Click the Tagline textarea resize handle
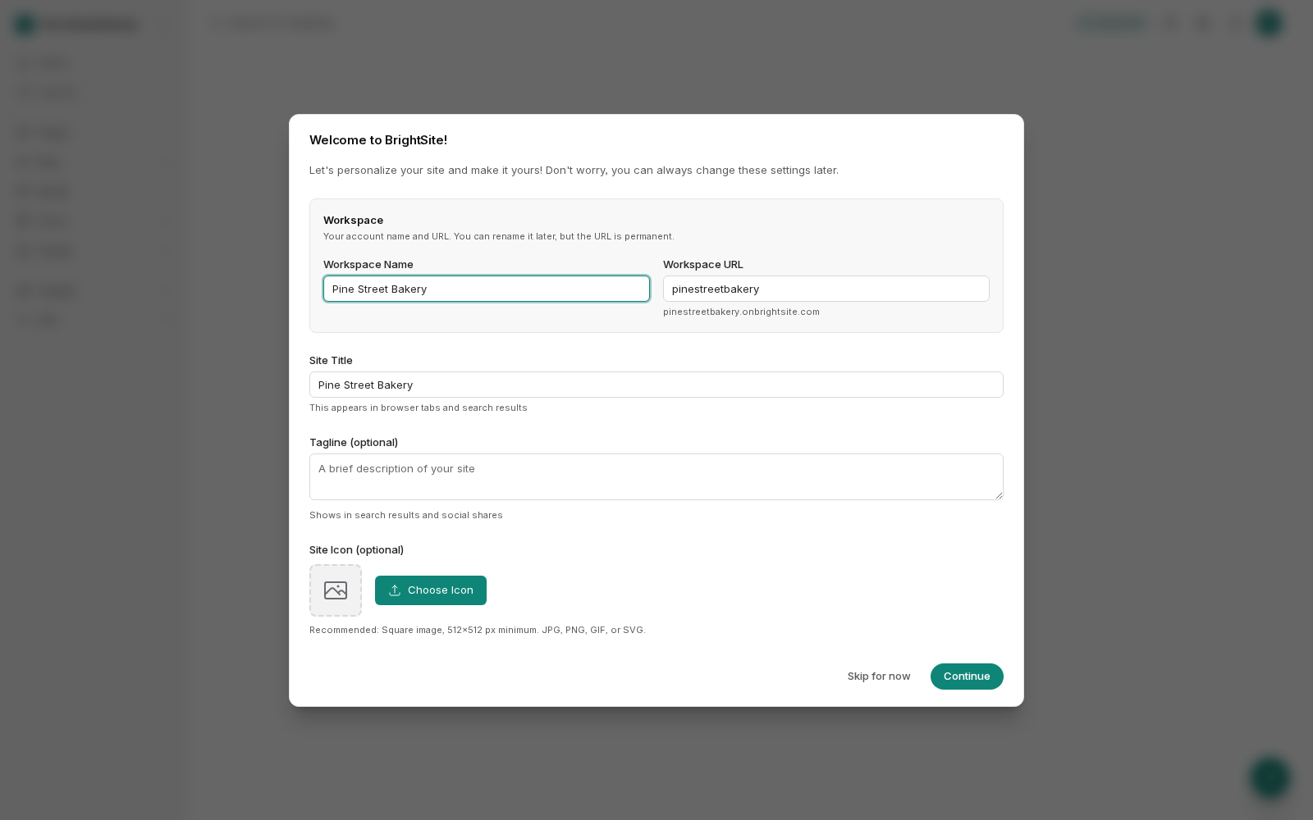 (998, 494)
